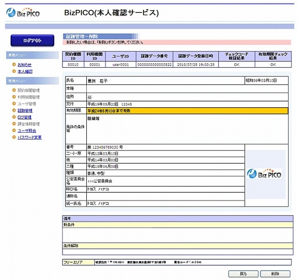Click the ※ mark in the 住所 row
297x280 pixels.
click(x=90, y=97)
